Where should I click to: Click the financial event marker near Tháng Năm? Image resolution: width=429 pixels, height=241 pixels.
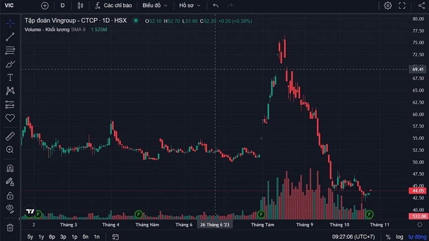pyautogui.click(x=139, y=214)
